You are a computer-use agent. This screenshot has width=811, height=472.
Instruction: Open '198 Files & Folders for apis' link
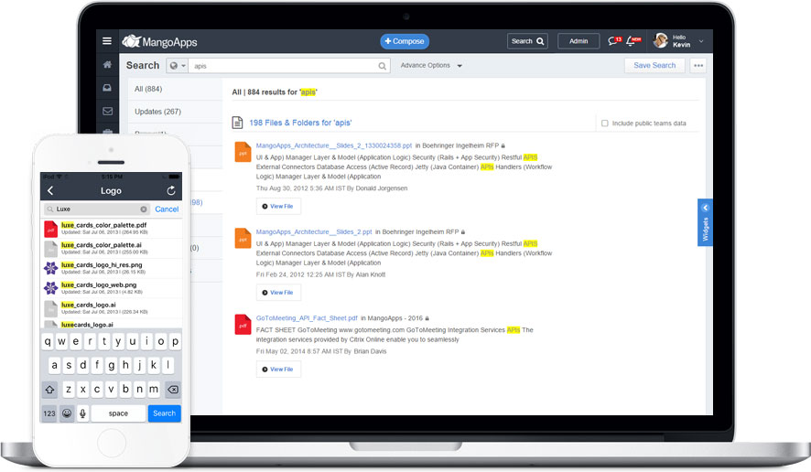(300, 123)
